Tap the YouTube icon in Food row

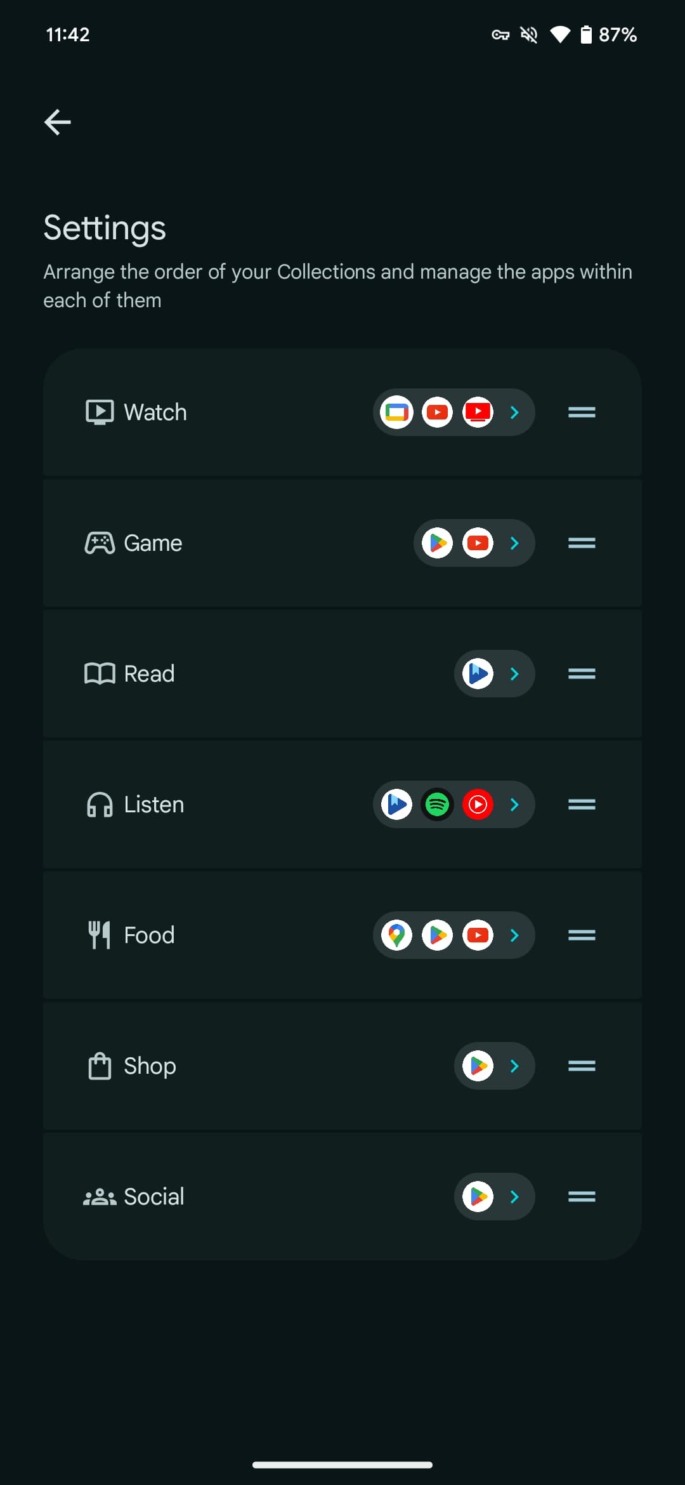[478, 935]
